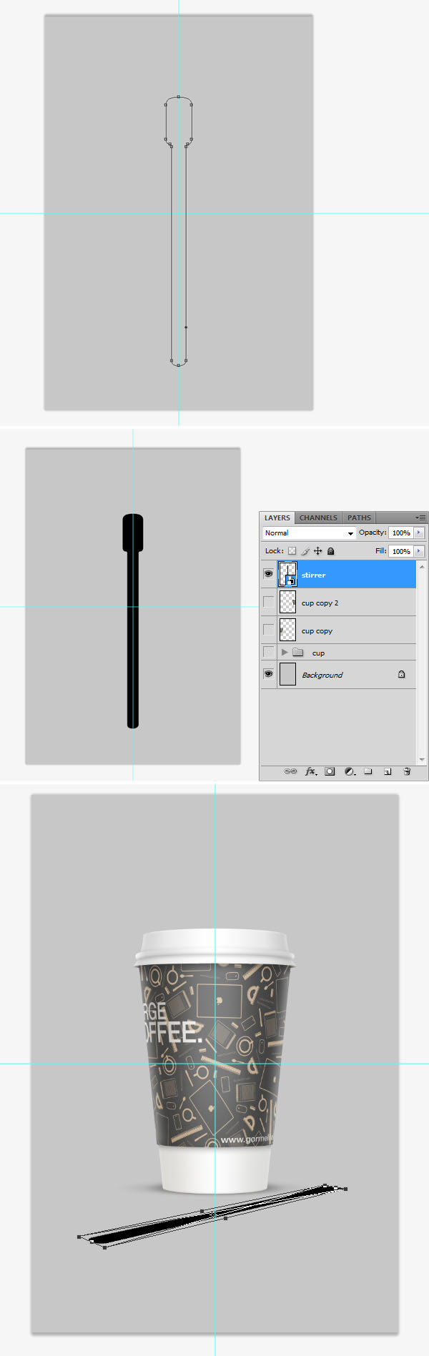The width and height of the screenshot is (429, 1356).
Task: Open the layer style fx menu
Action: coord(310,771)
